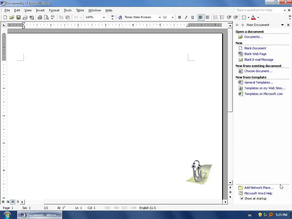292x219 pixels.
Task: Click the Decrease Indent icon
Action: click(x=229, y=17)
